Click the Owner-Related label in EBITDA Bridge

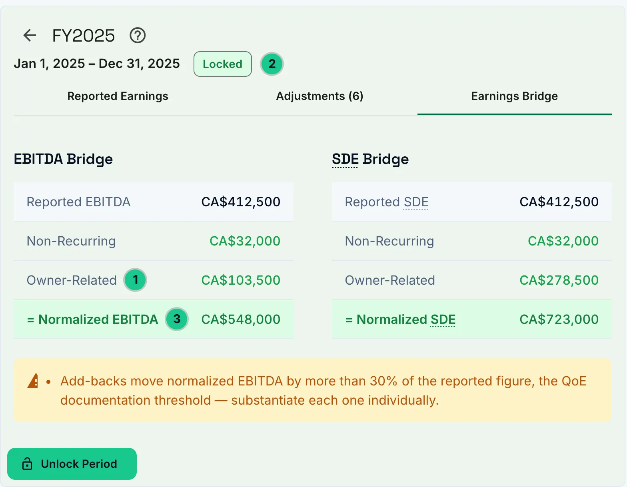pos(72,280)
